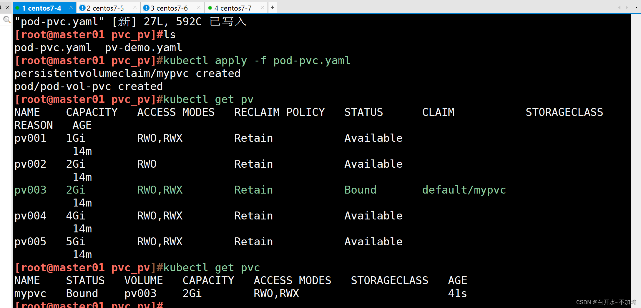Click the 'RWO,RWX' access modes of mypvc
The image size is (641, 308).
pos(276,294)
